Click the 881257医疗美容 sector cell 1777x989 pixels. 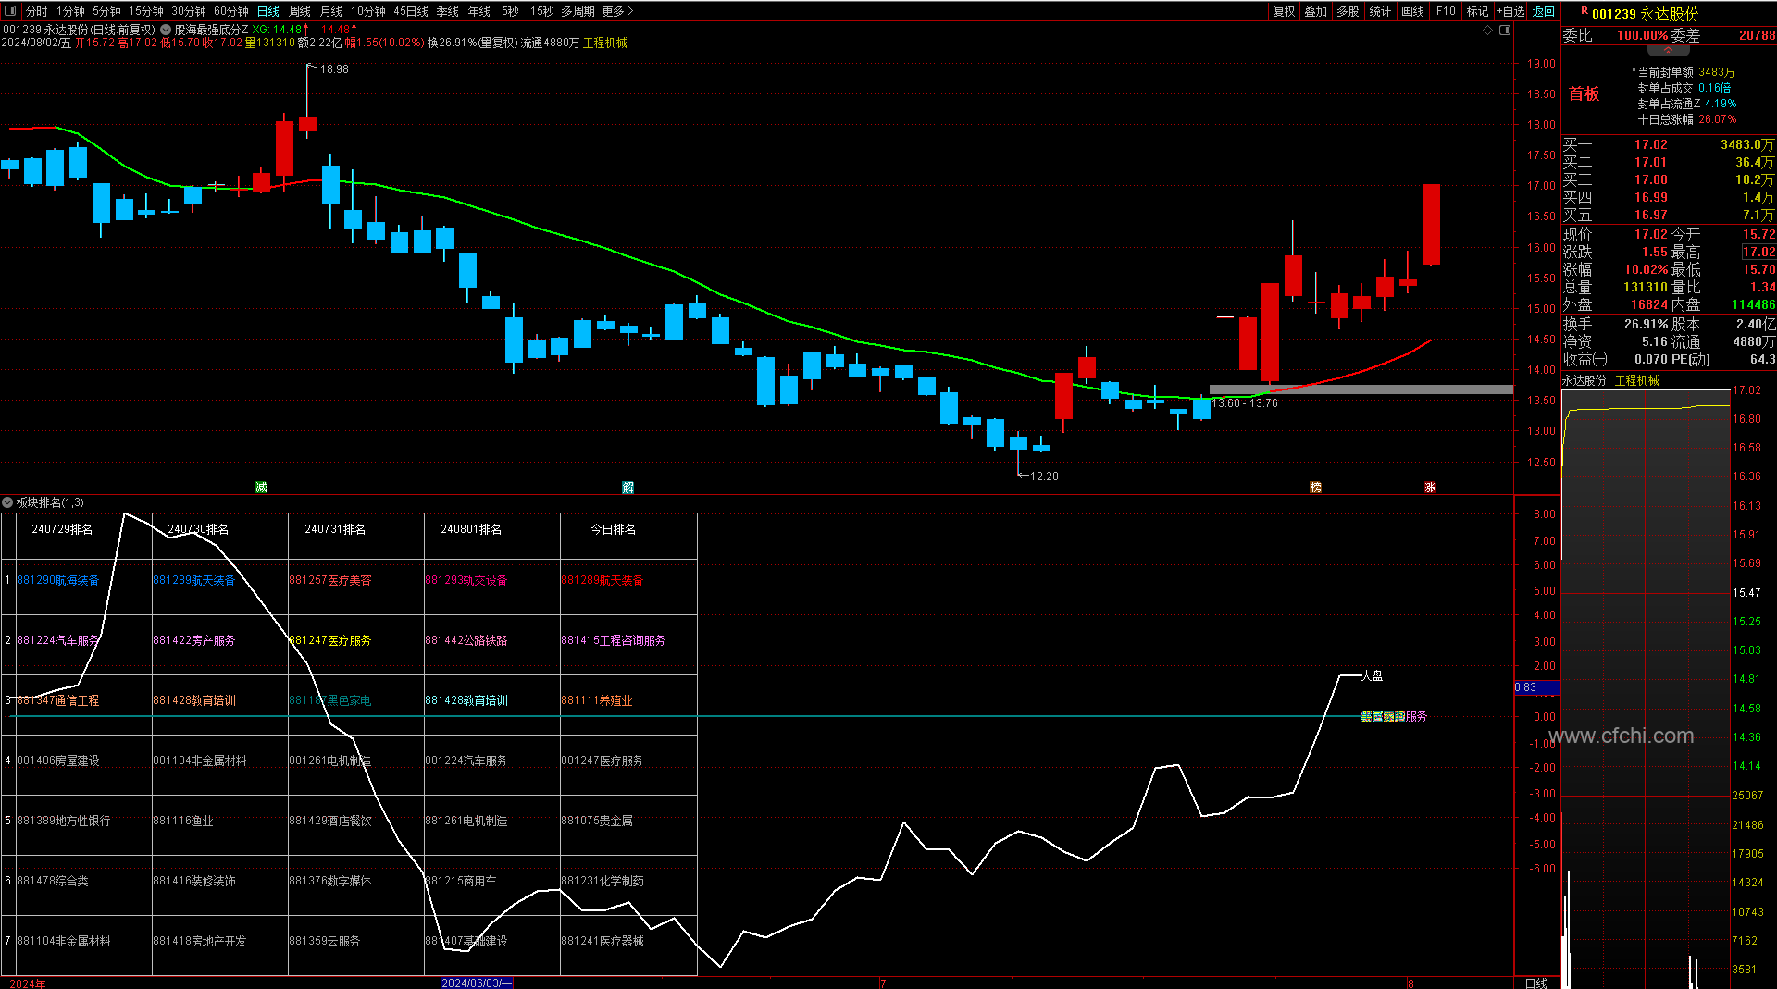tap(330, 580)
